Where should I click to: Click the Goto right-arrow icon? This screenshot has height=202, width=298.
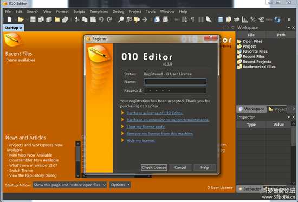pos(145,19)
